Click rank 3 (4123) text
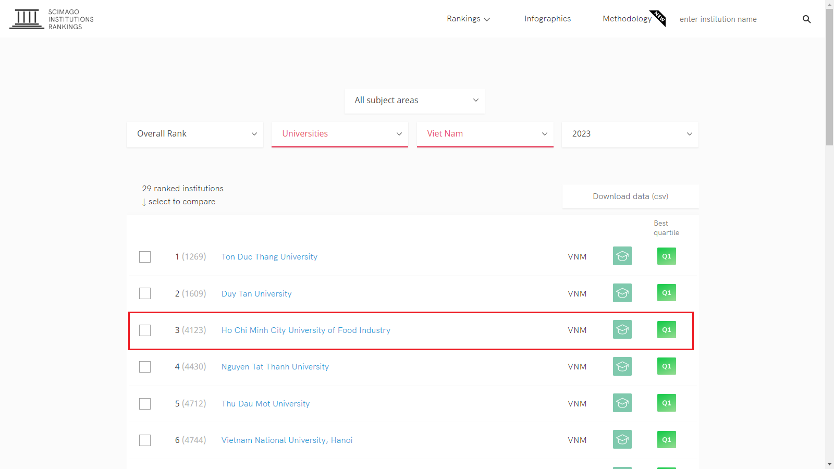 tap(190, 330)
